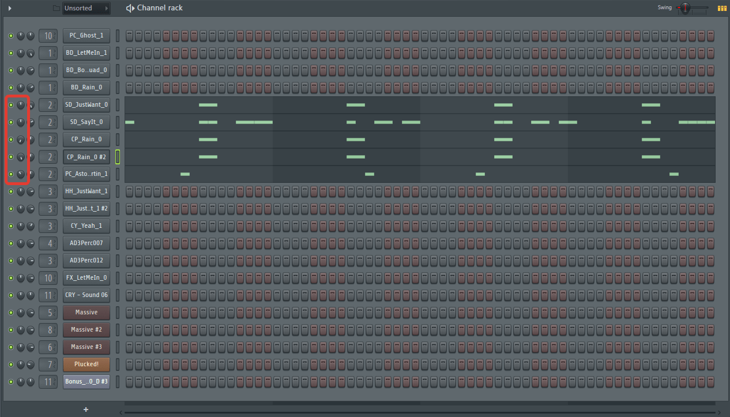
Task: Click the plus button to add channel
Action: pos(86,410)
